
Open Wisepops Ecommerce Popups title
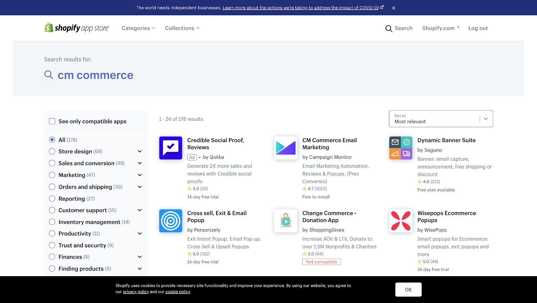click(447, 217)
